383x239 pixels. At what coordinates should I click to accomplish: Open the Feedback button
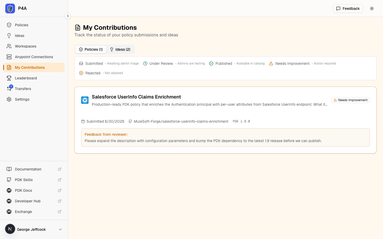[x=348, y=8]
